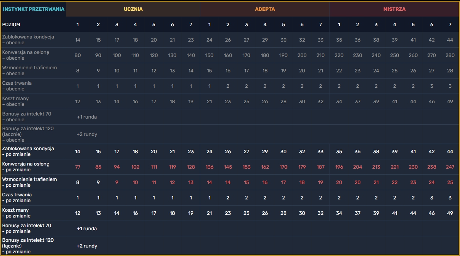Click value 220 in Konwersja obecnie row
460x256 pixels.
(339, 55)
